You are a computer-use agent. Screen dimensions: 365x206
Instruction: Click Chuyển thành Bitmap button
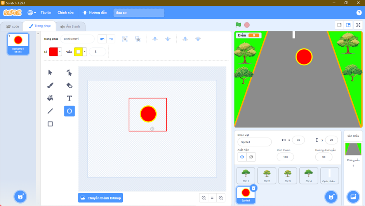tap(101, 198)
